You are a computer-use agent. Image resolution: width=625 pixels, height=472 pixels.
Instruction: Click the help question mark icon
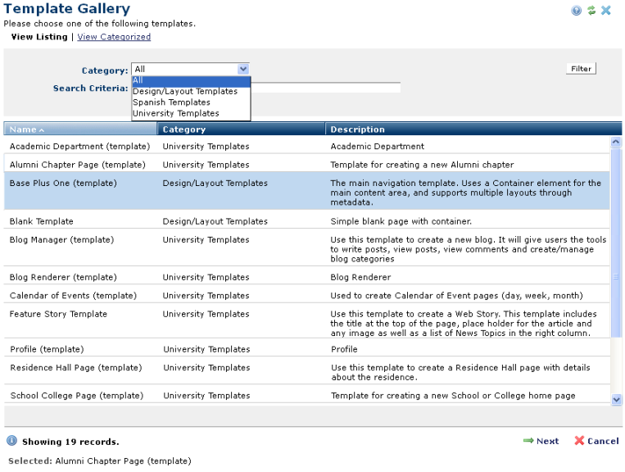pos(577,11)
